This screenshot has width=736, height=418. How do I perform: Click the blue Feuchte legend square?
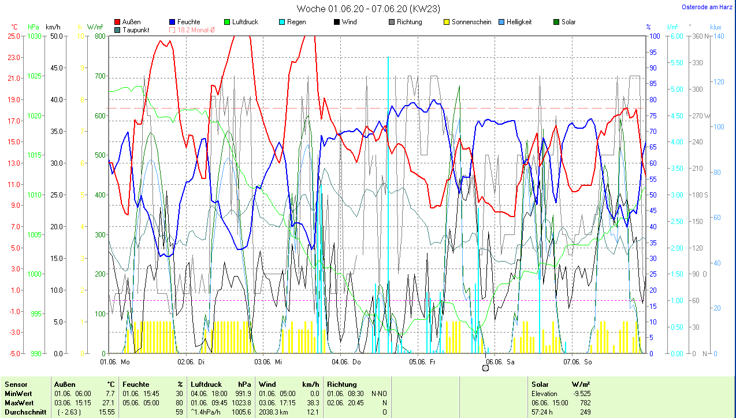point(173,22)
